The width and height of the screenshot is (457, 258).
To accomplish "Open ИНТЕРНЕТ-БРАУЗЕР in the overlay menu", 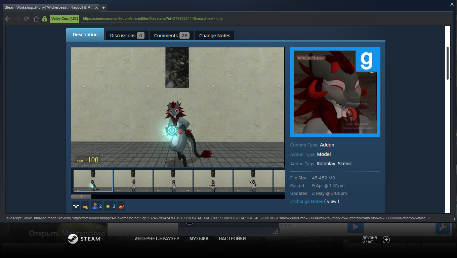I will 157,239.
